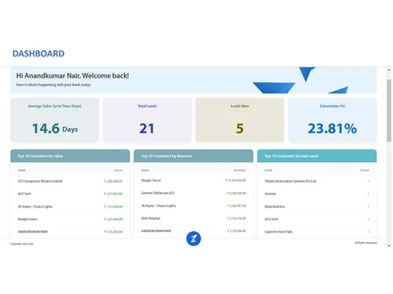Select Supreme Steel Fabs row
393x294 pixels.
[x=317, y=231]
